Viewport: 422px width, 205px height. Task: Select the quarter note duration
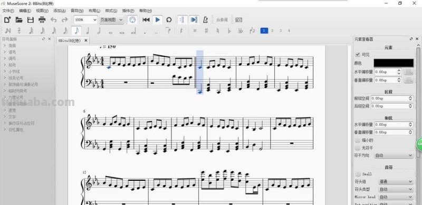(88, 31)
